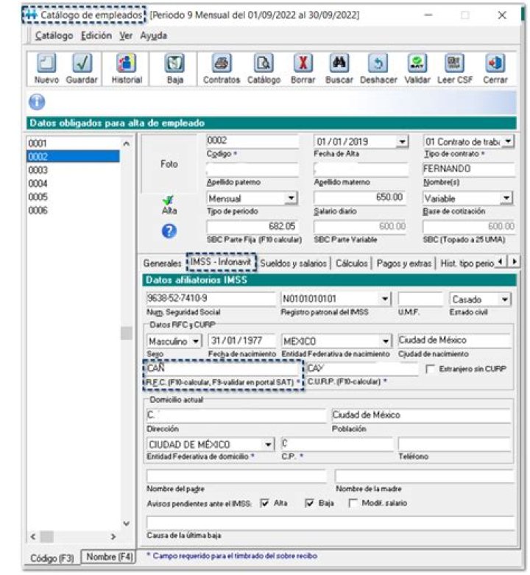This screenshot has height=575, width=530.
Task: Save employee with the Guardar icon
Action: point(82,65)
